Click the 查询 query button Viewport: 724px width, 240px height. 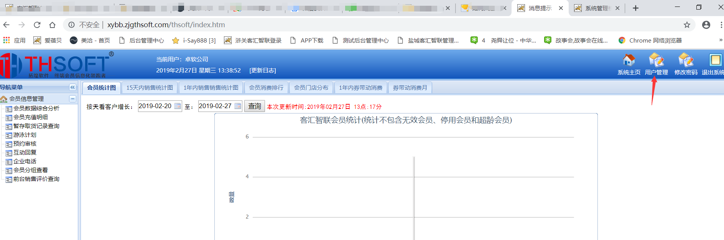pos(255,106)
